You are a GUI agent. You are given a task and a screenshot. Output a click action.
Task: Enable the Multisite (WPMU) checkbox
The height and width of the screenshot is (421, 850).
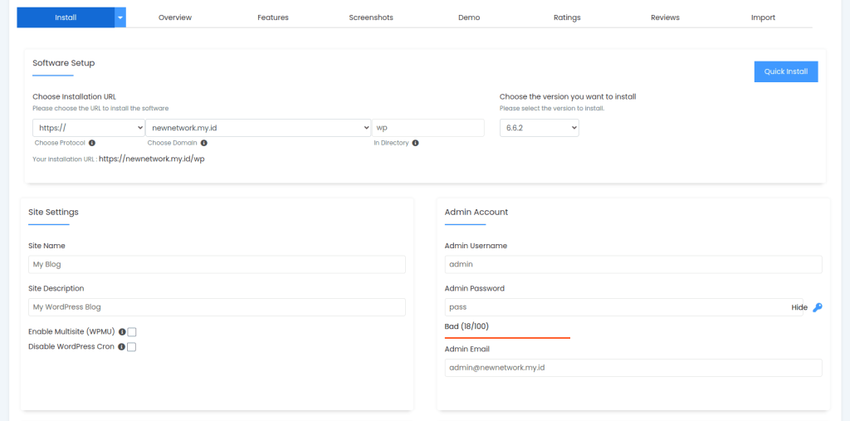pos(132,332)
